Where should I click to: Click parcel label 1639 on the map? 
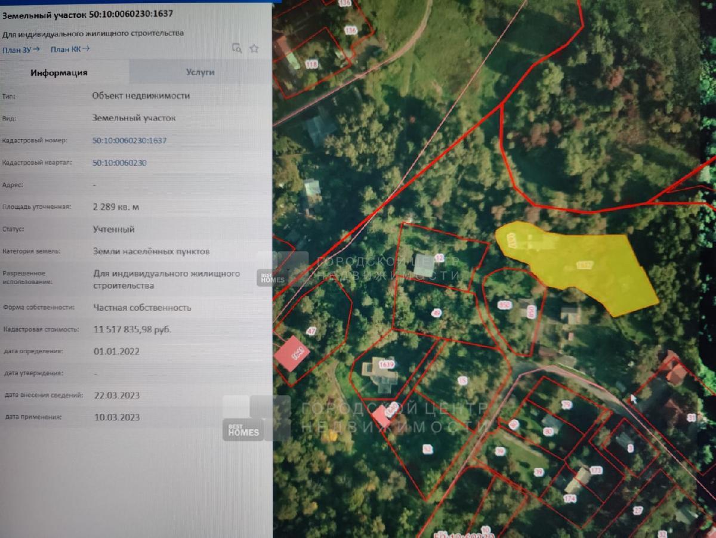tap(387, 364)
